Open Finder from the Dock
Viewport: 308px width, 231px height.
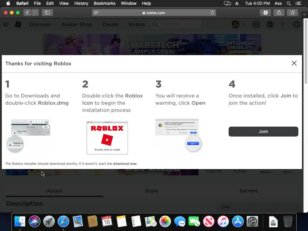pyautogui.click(x=20, y=221)
